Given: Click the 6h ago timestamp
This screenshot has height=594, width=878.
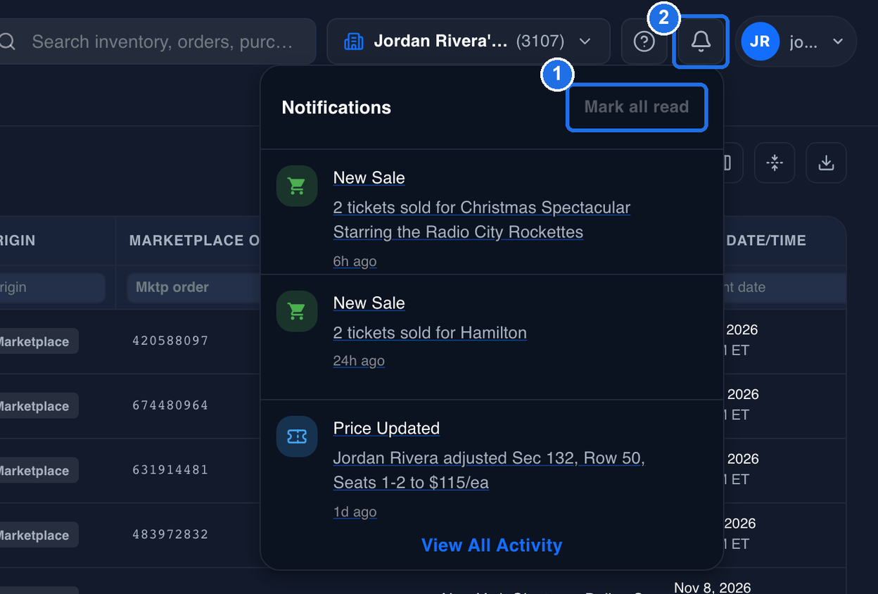Looking at the screenshot, I should 355,261.
